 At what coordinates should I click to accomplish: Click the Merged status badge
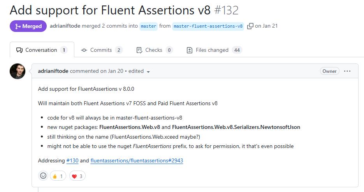(28, 26)
